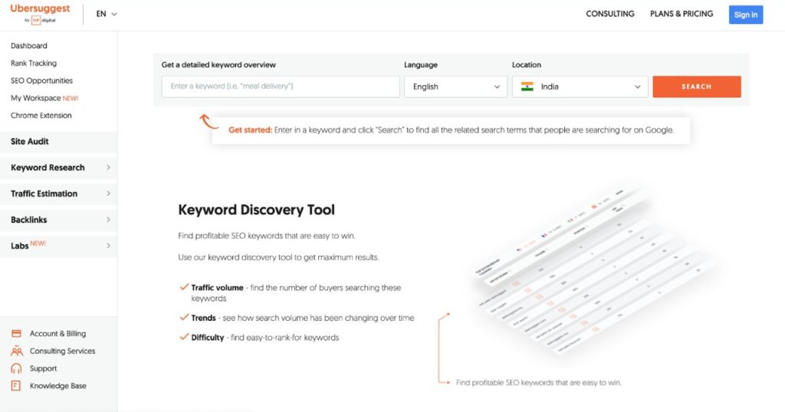Image resolution: width=785 pixels, height=412 pixels.
Task: Expand the Backlinks section
Action: tap(58, 220)
